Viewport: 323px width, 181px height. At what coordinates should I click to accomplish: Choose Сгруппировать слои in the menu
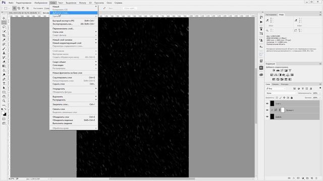74,77
